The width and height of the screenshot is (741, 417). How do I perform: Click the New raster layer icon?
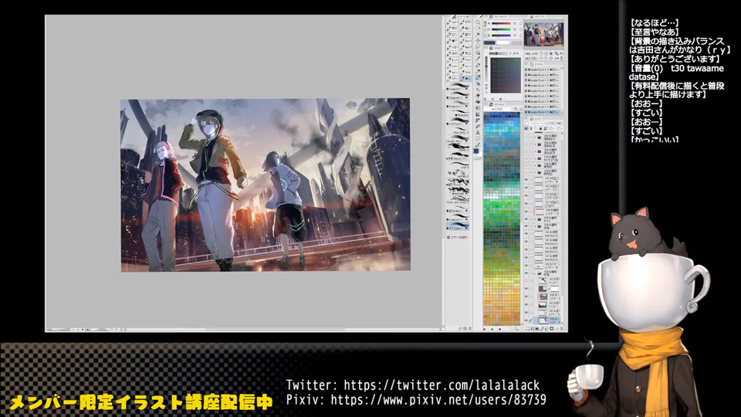click(x=527, y=329)
